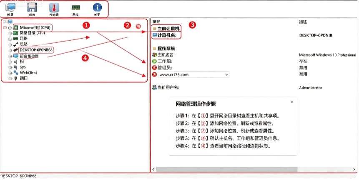359x180 pixels.
Task: Expand the Microsoft (CPU) tree node
Action: 10,27
